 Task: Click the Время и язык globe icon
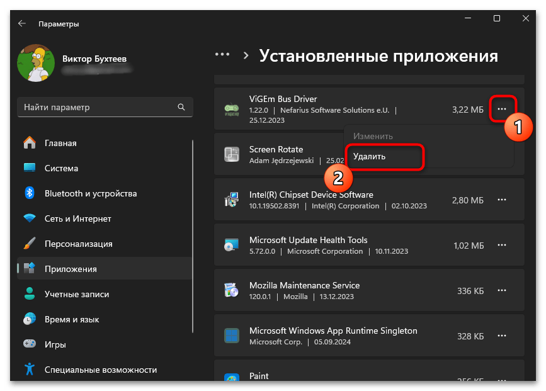click(x=30, y=319)
